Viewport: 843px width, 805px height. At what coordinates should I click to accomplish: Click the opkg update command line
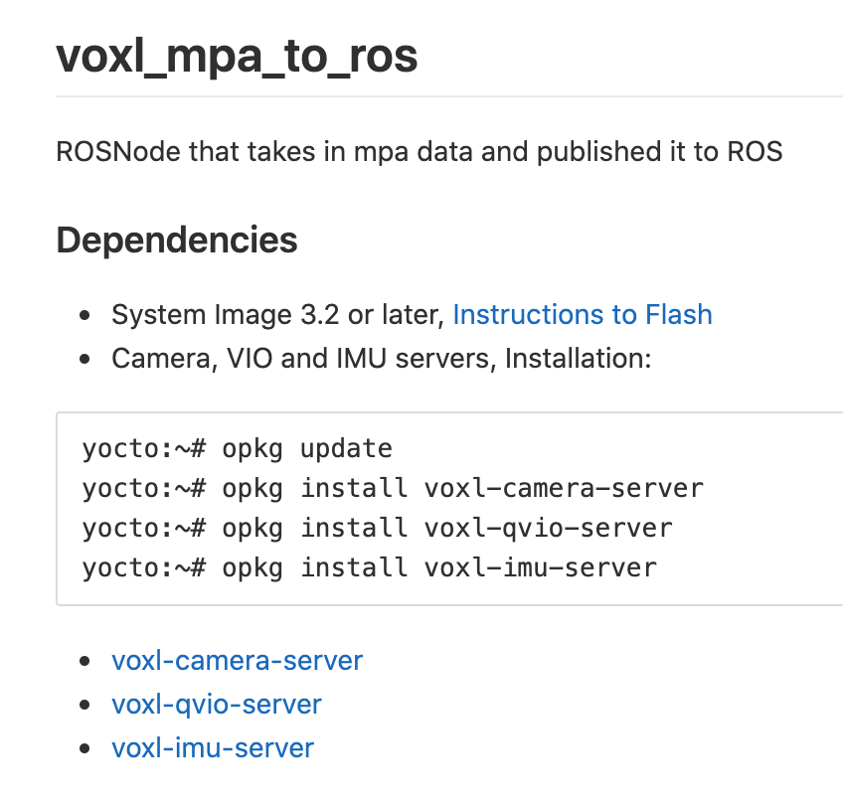(237, 449)
